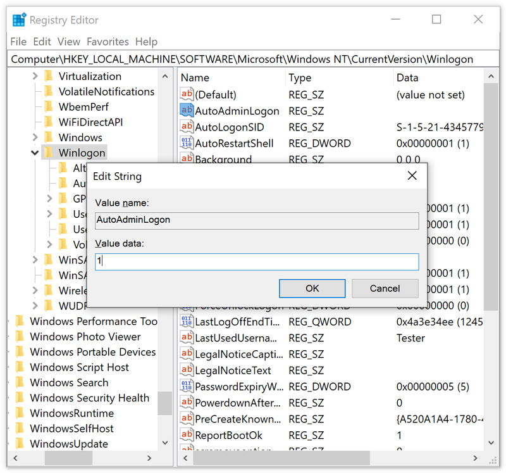Click the WindowsUpdate folder icon
Image resolution: width=506 pixels, height=473 pixels.
(x=20, y=444)
